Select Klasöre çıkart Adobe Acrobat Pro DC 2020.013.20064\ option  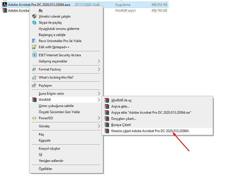click(x=157, y=131)
